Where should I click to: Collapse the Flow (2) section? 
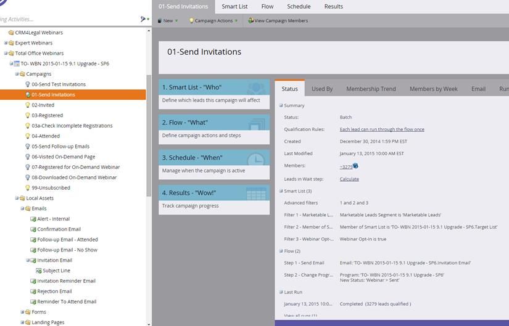tap(281, 251)
